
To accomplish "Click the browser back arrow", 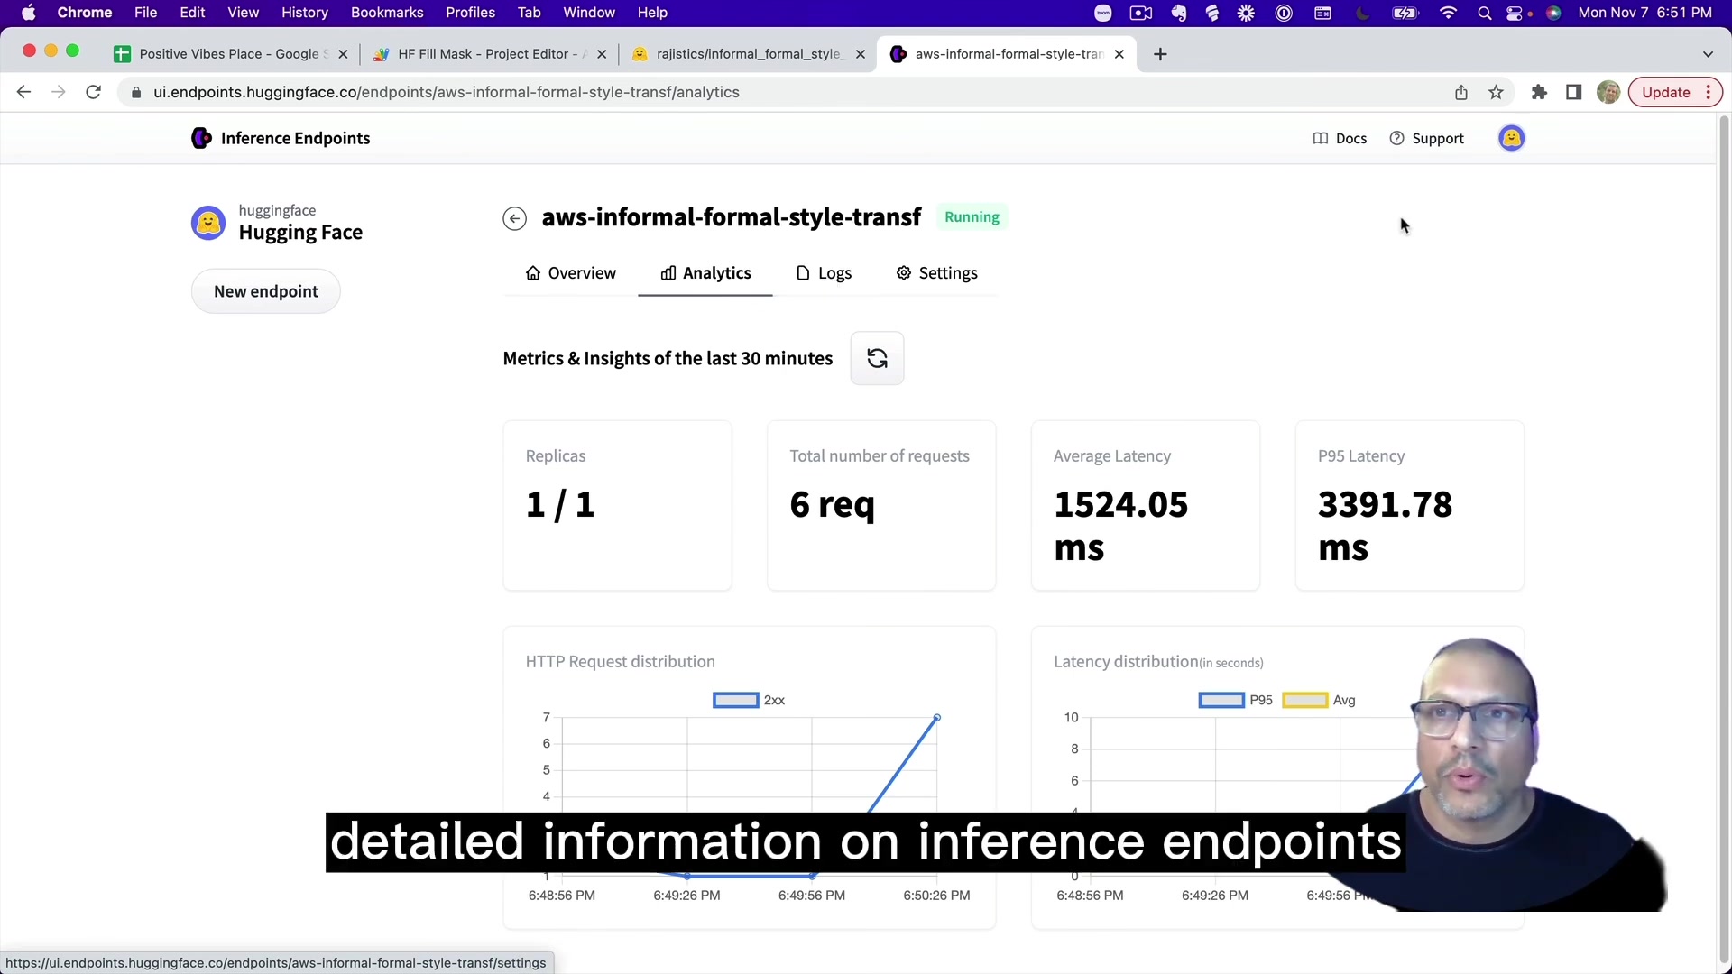I will 24,92.
